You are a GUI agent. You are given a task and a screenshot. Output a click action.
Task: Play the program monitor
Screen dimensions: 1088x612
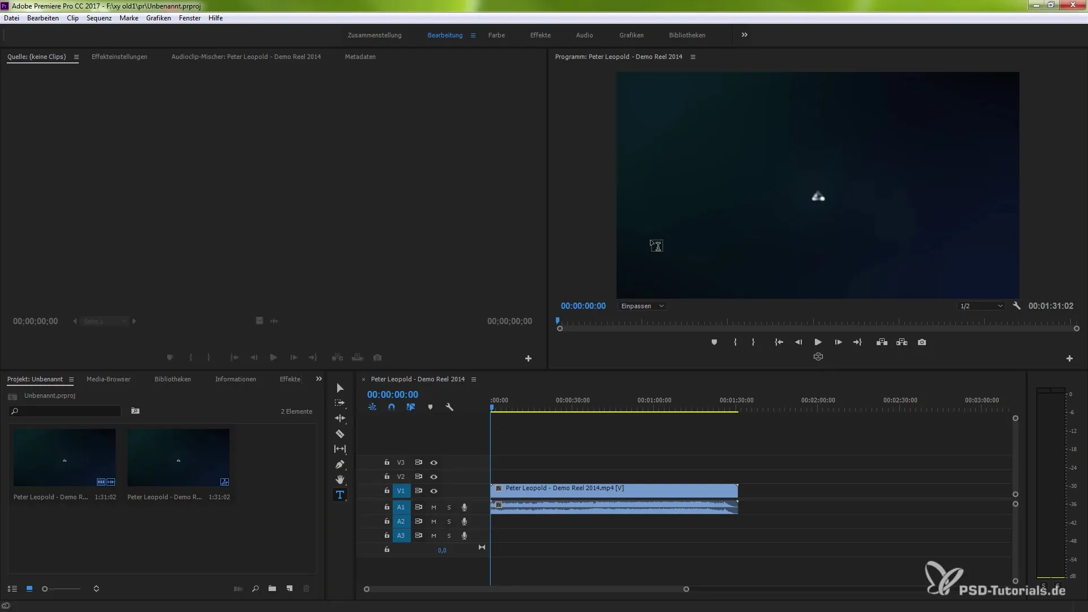pyautogui.click(x=818, y=342)
